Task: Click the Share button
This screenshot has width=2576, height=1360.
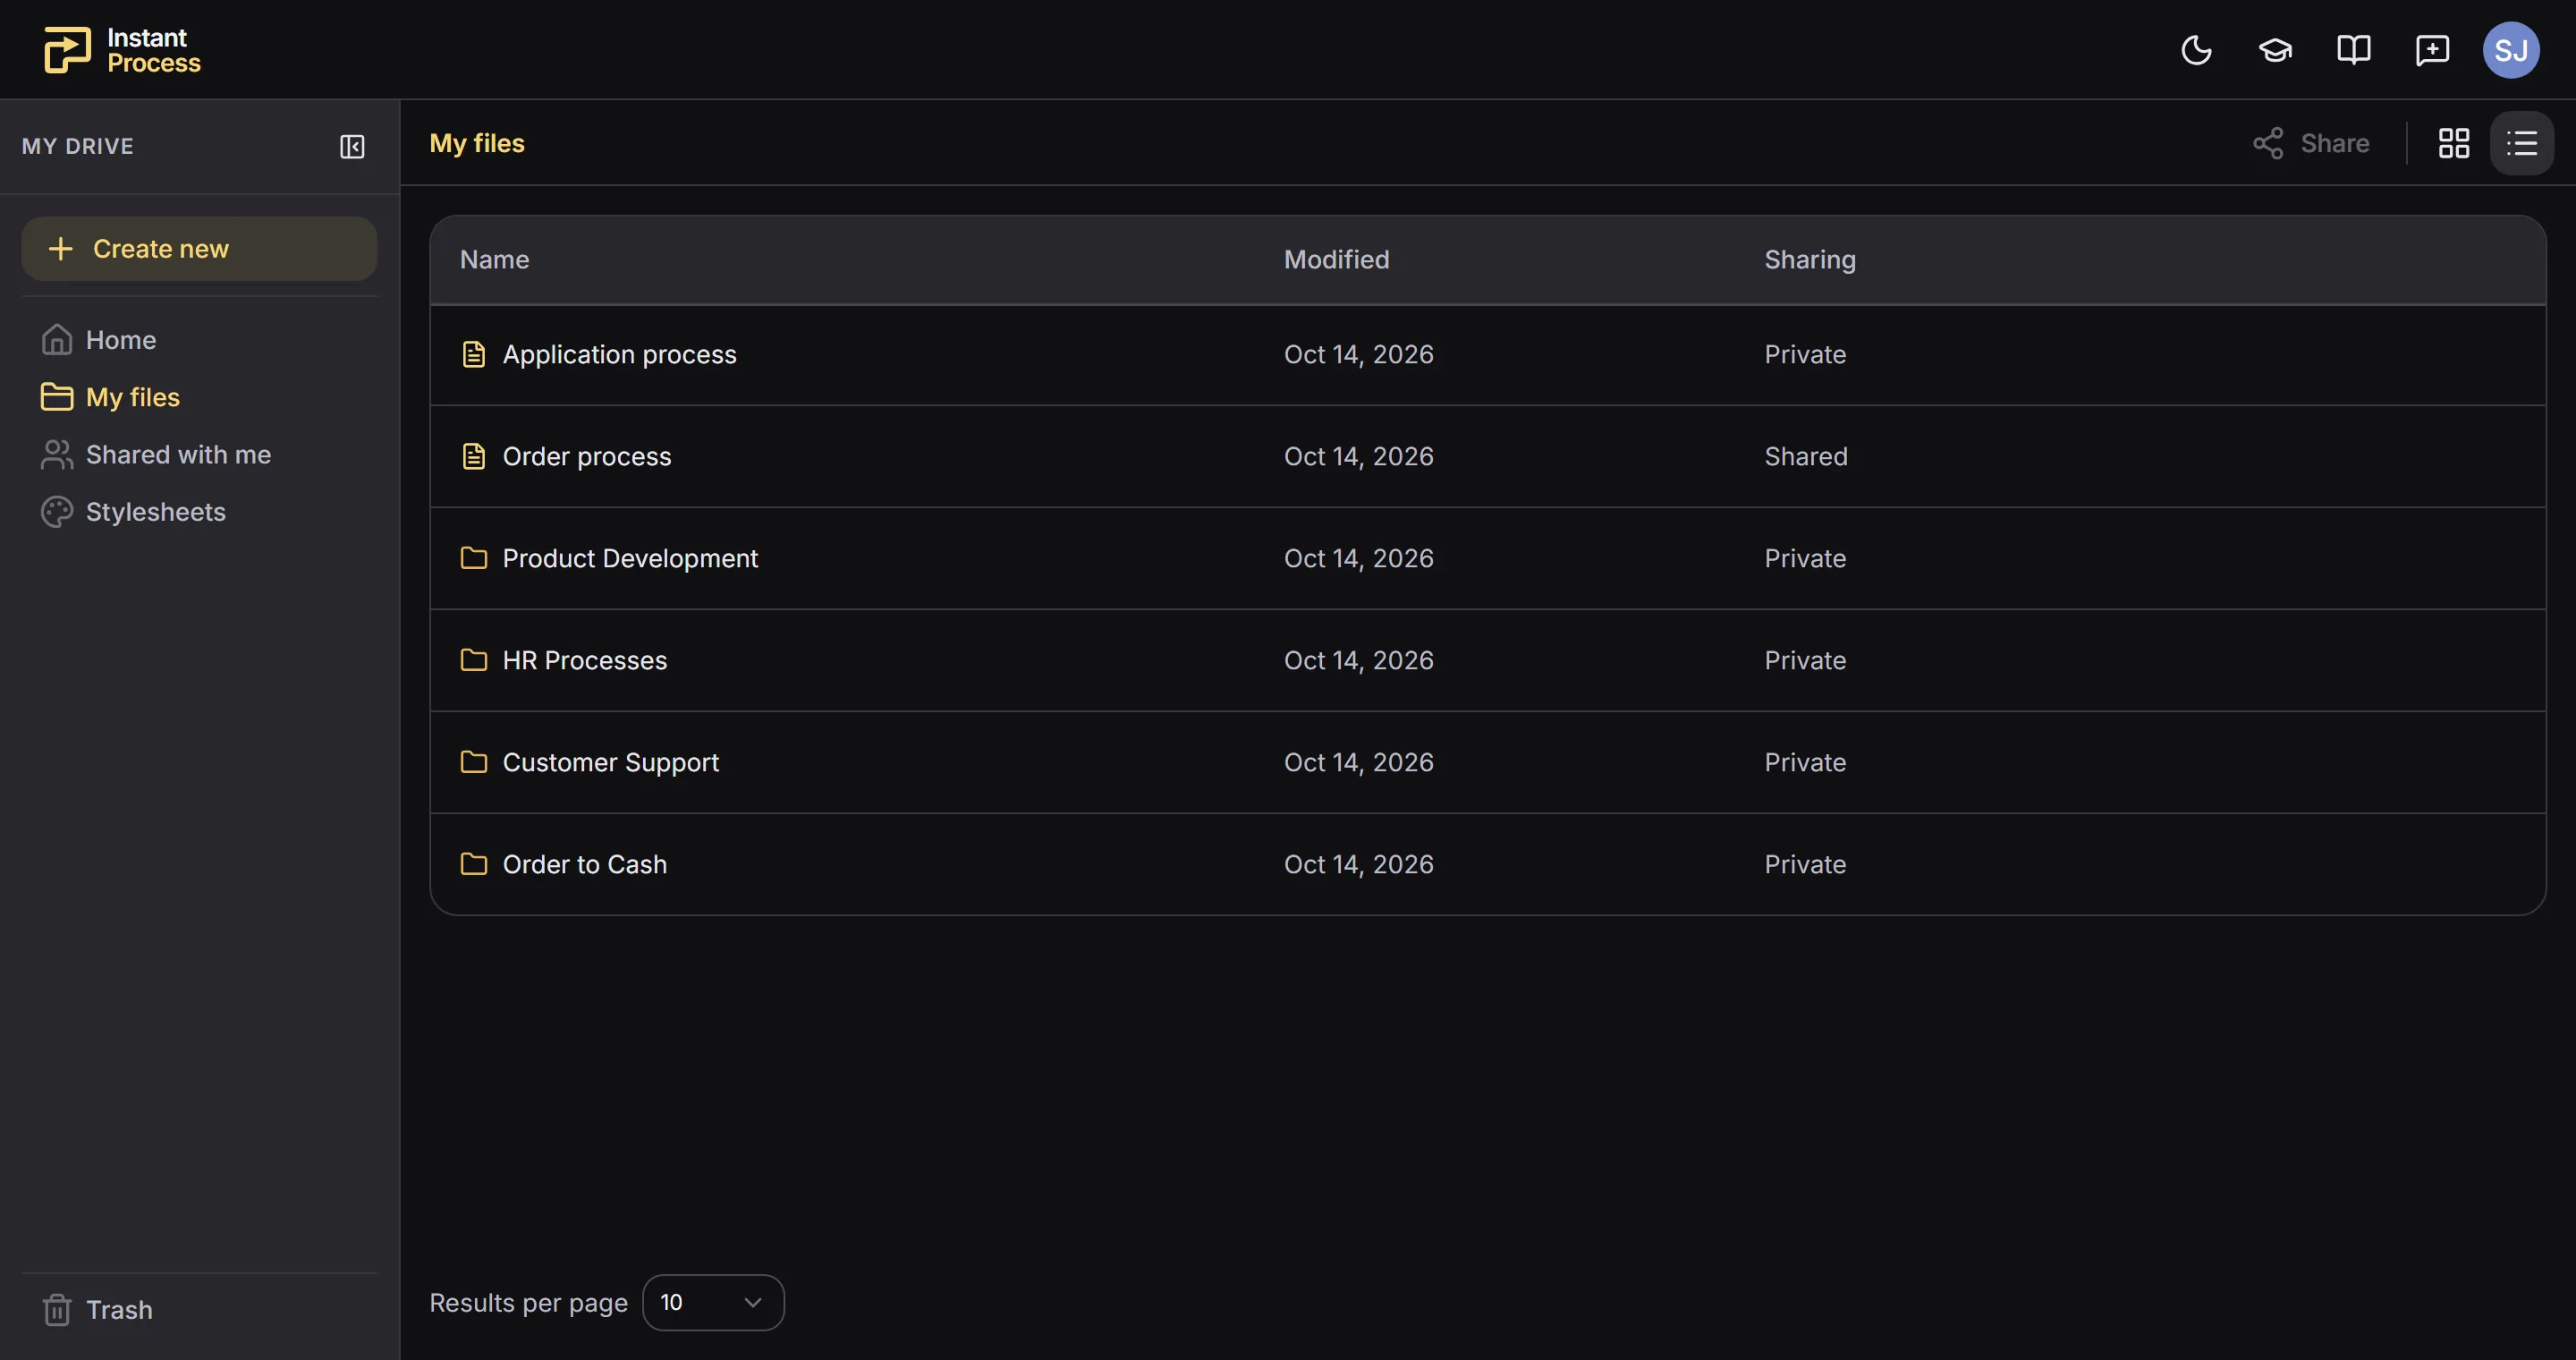Action: click(x=2311, y=143)
